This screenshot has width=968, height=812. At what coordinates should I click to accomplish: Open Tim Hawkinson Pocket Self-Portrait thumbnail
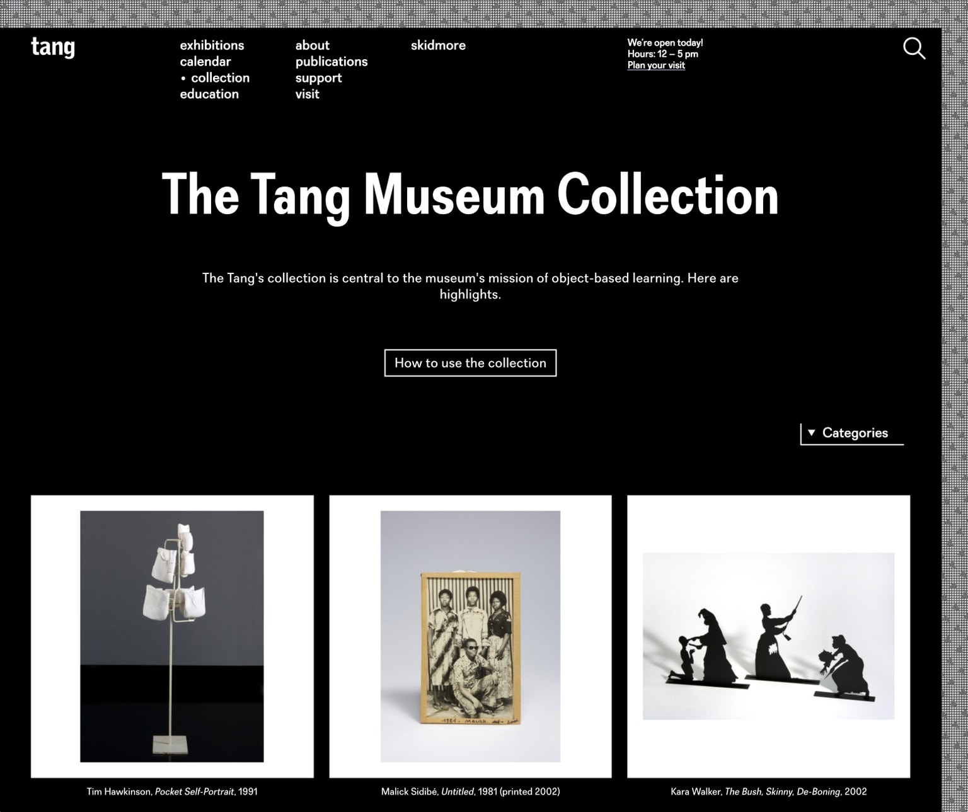click(x=172, y=636)
